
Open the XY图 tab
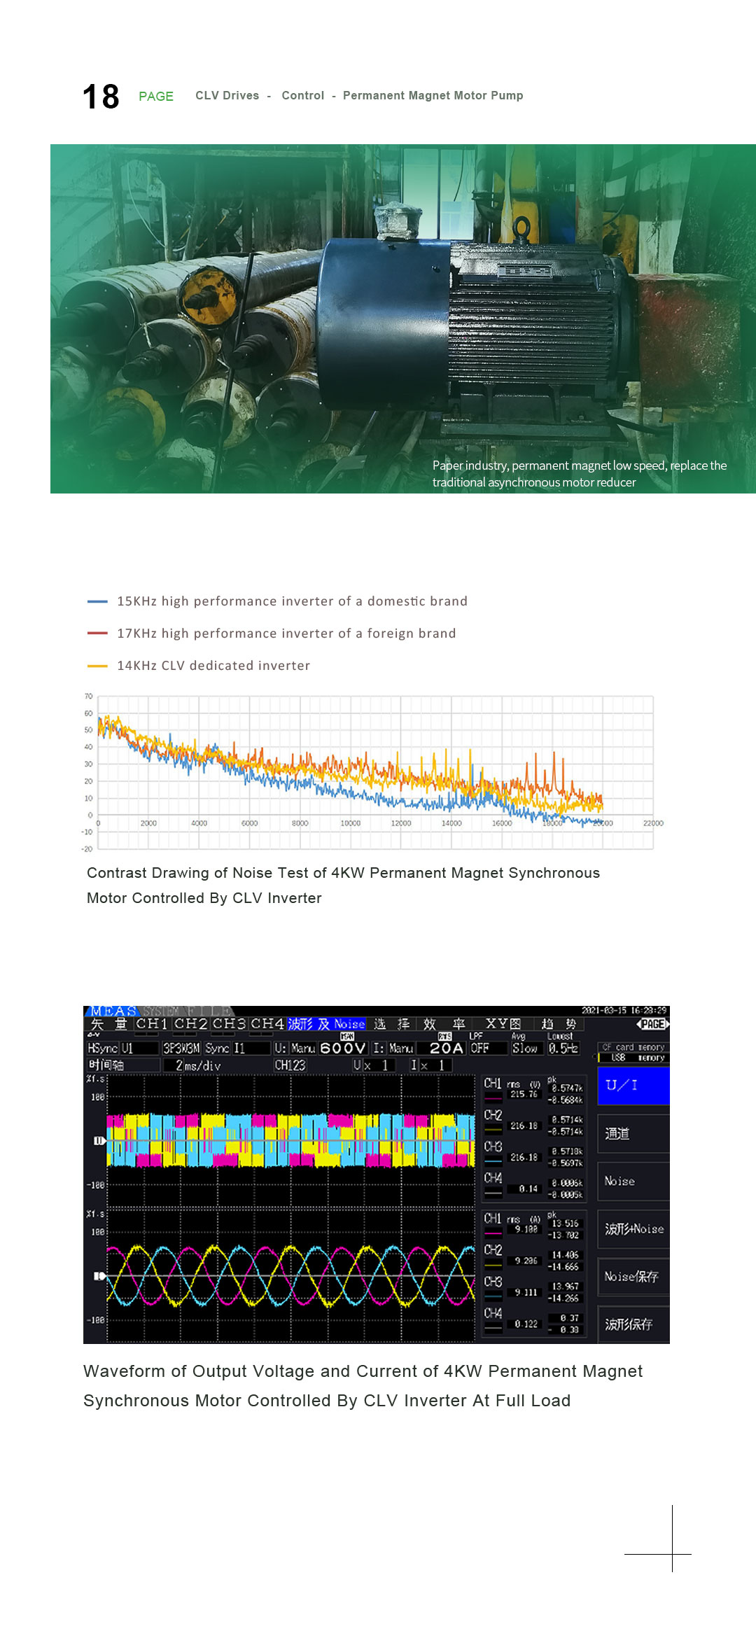pyautogui.click(x=504, y=1024)
